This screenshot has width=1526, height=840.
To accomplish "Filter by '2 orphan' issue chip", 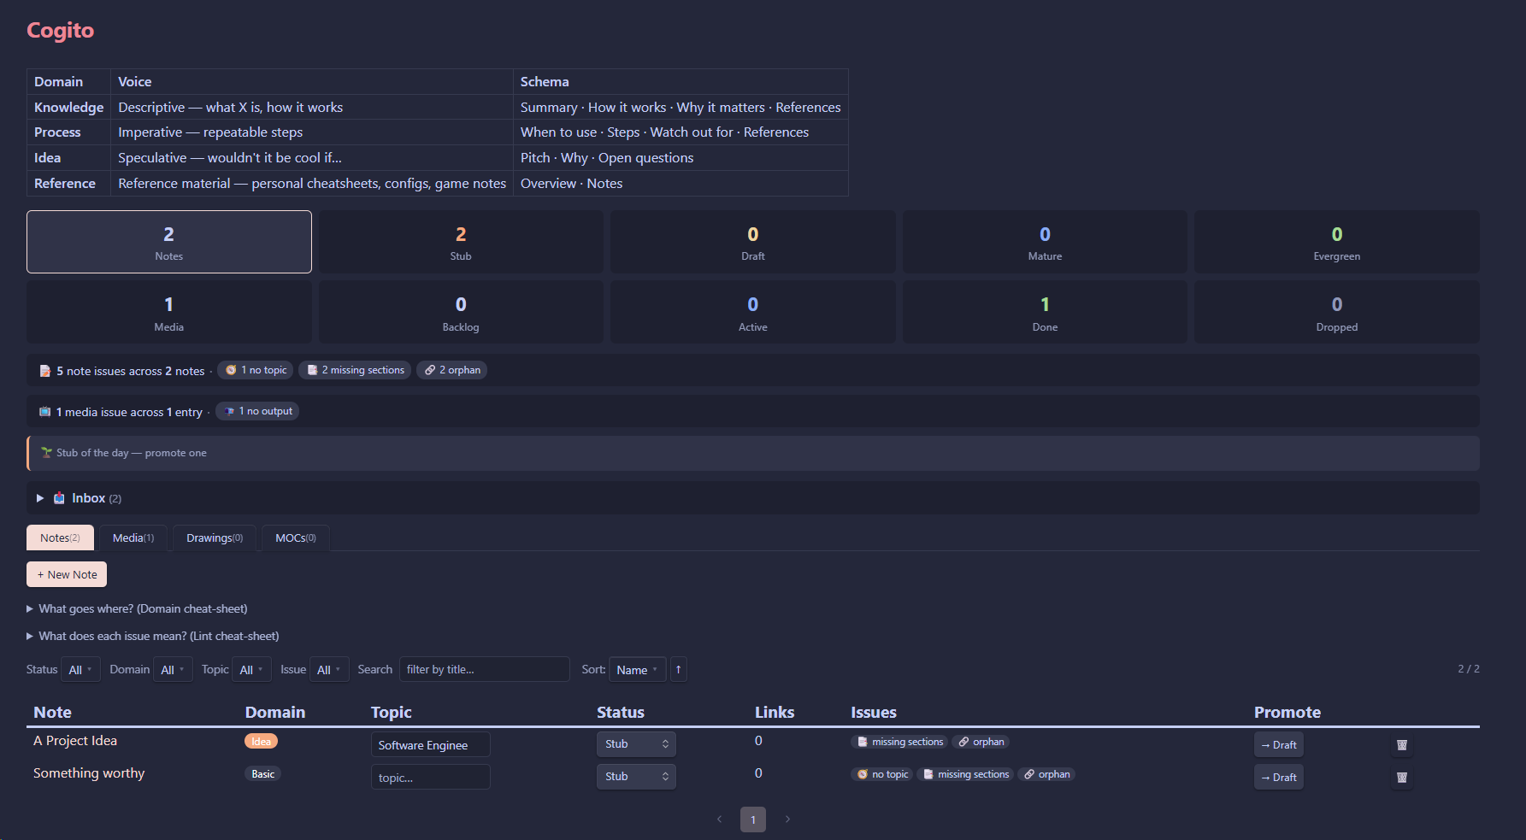I will click(451, 370).
